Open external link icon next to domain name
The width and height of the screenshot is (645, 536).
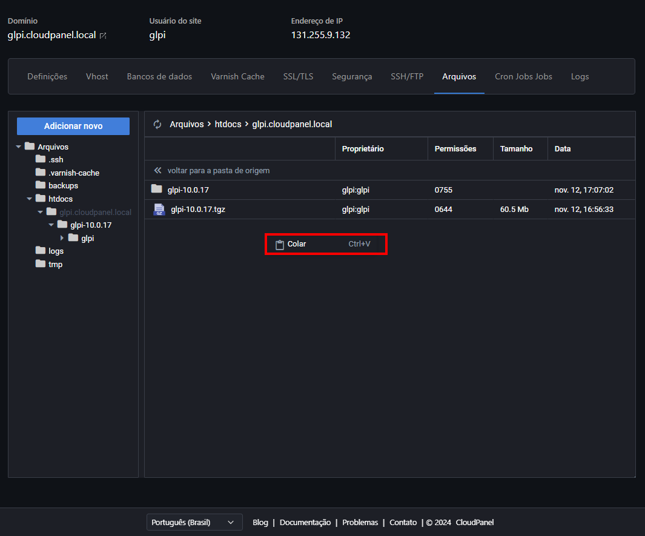click(x=103, y=36)
